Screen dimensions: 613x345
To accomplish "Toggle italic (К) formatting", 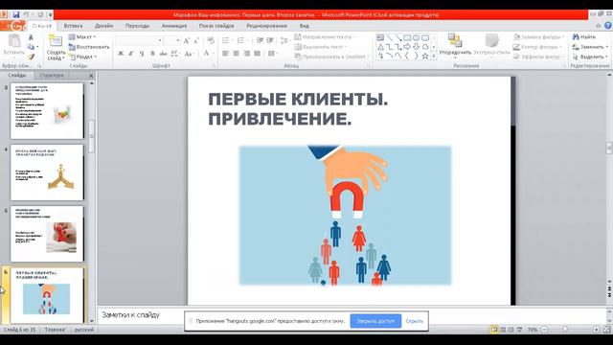I will [131, 54].
